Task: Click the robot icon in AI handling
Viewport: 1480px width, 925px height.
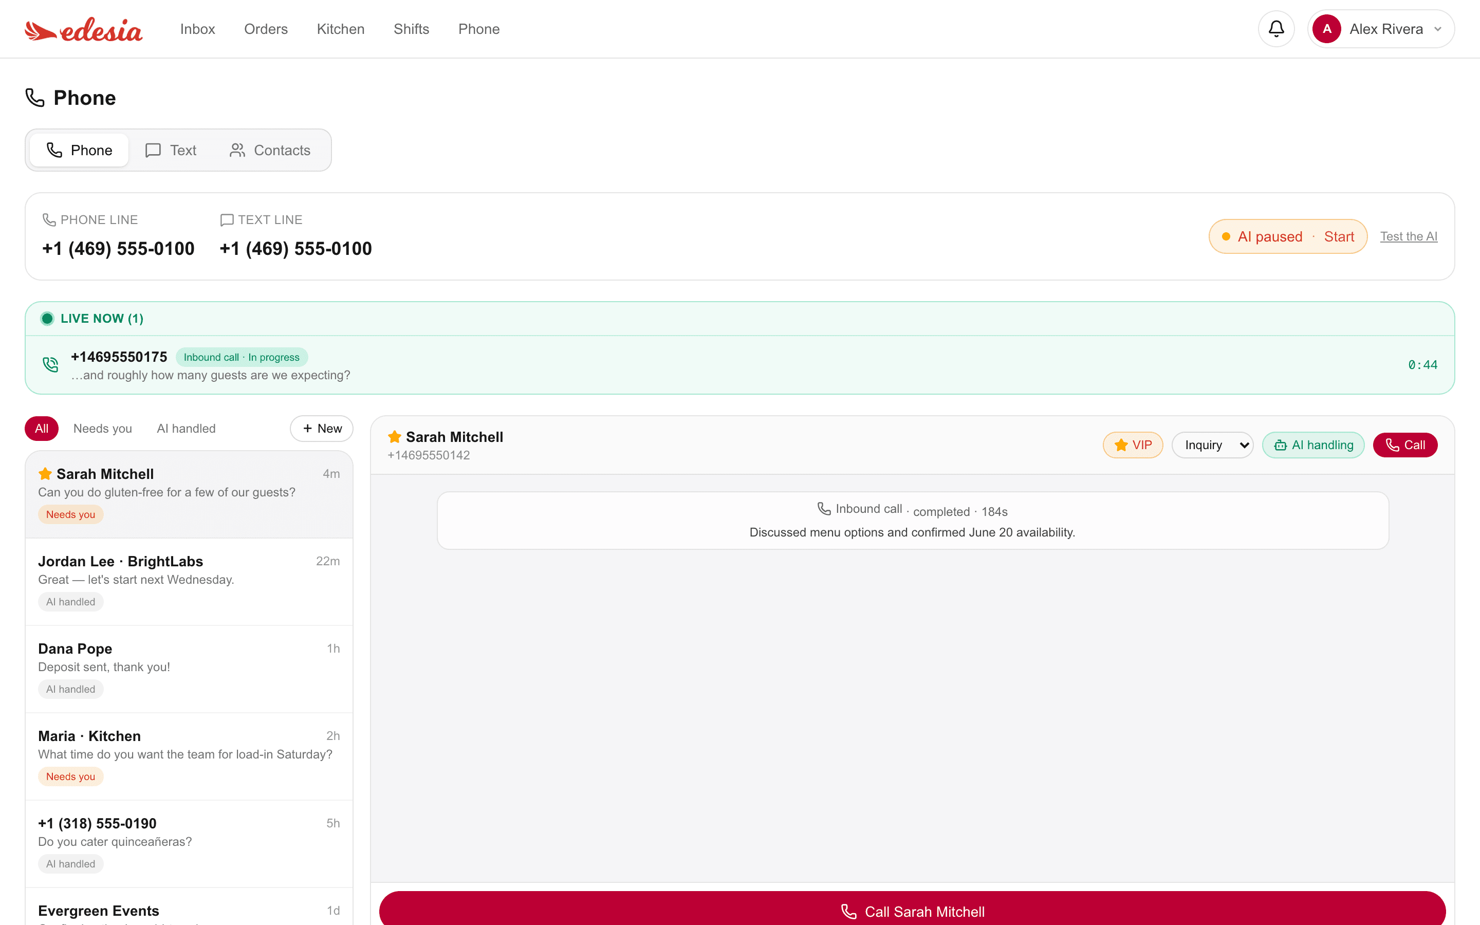Action: click(1280, 446)
